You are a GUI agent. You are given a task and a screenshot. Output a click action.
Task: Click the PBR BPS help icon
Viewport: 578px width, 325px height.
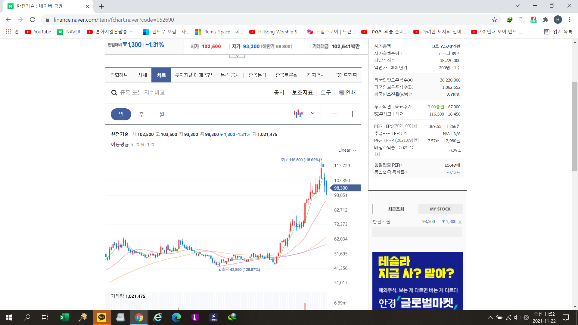pos(416,140)
